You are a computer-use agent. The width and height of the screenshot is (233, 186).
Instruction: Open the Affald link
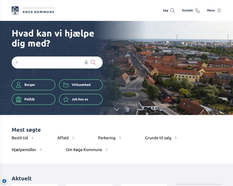point(63,138)
